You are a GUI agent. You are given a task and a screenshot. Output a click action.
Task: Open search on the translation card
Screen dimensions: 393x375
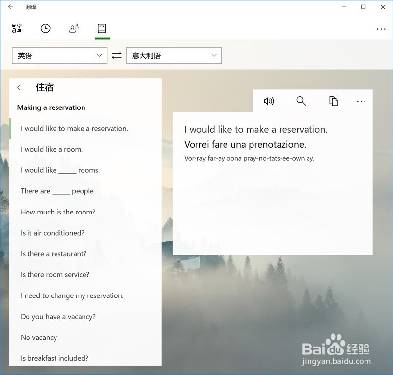pyautogui.click(x=301, y=101)
